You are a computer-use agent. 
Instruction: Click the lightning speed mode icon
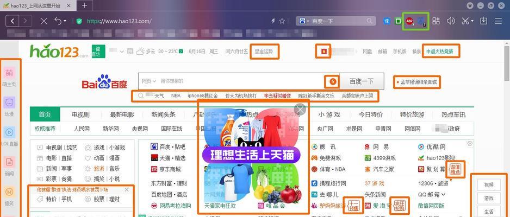tap(273, 21)
